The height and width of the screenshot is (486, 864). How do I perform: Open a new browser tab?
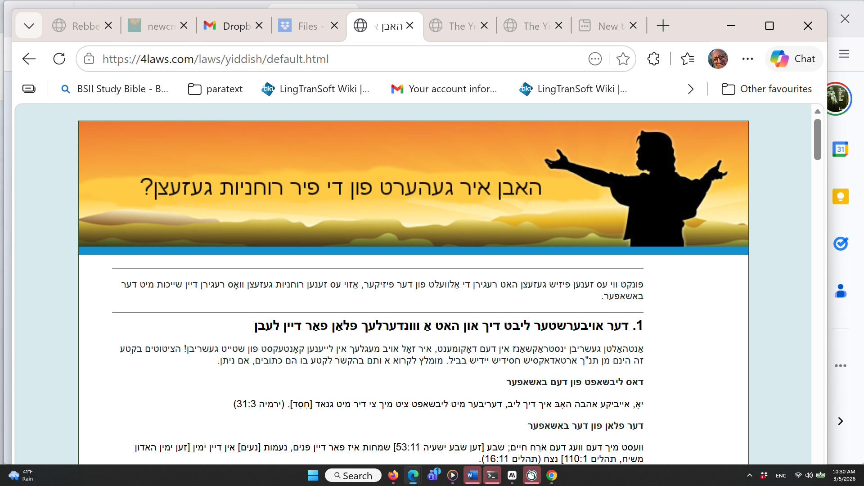click(x=663, y=26)
